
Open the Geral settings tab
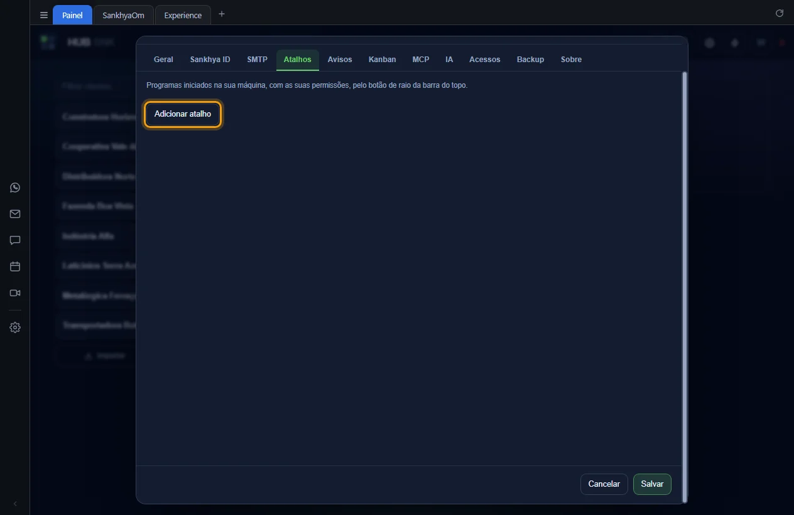[163, 60]
